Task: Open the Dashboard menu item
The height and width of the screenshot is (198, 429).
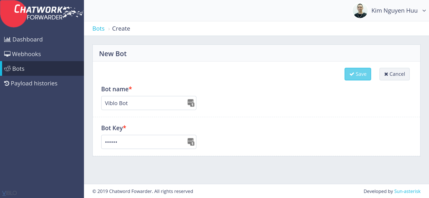Action: click(x=28, y=39)
